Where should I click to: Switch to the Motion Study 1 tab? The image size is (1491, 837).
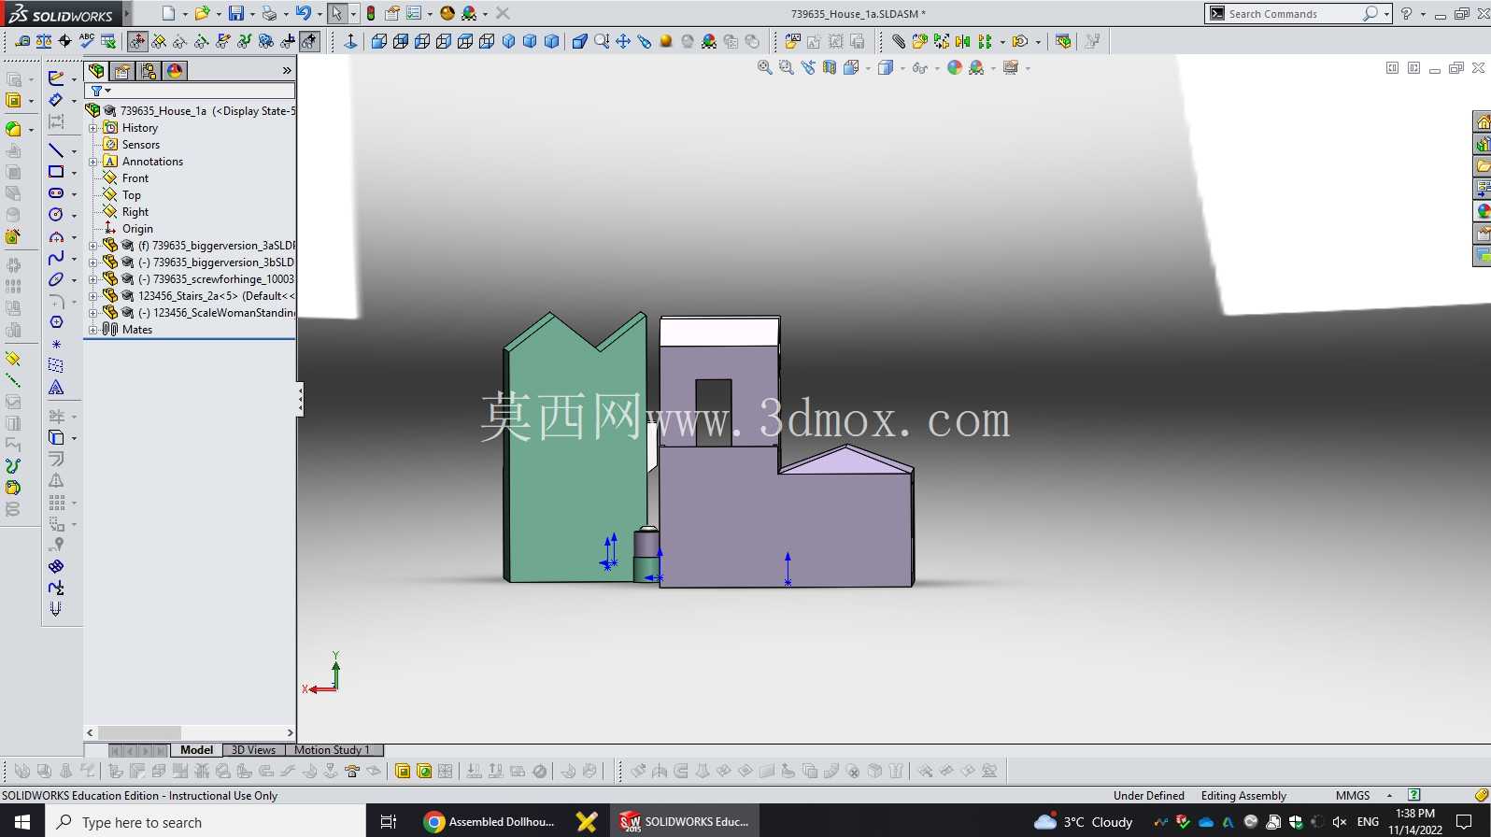coord(333,750)
